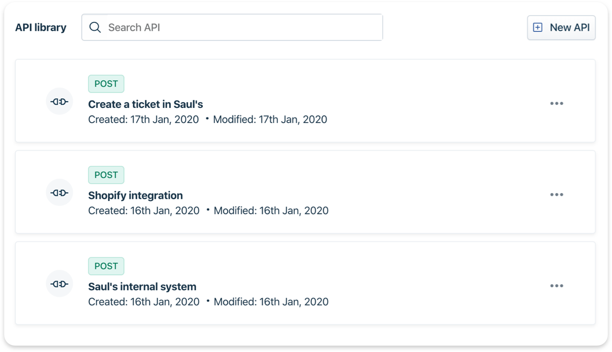Click the search magnifier icon
The image size is (612, 352).
point(95,28)
